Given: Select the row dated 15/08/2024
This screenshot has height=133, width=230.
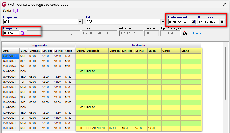Looking at the screenshot, I should 102,128.
